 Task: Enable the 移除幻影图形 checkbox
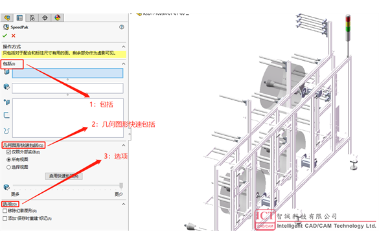pyautogui.click(x=5, y=211)
